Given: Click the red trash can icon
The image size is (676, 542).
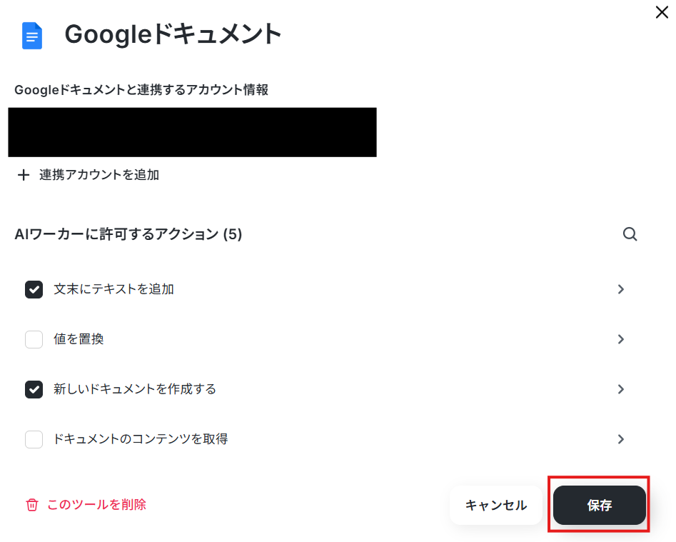Looking at the screenshot, I should tap(32, 504).
